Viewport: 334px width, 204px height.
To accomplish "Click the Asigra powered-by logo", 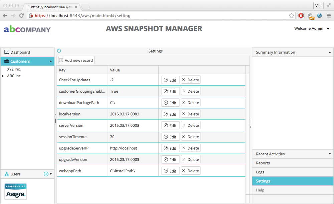I will 15,191.
